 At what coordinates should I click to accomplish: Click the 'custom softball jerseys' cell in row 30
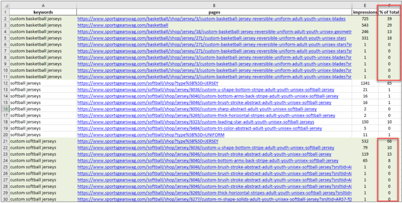[x=43, y=199]
